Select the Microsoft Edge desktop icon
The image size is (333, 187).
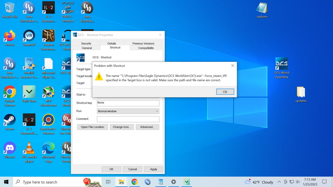48,152
